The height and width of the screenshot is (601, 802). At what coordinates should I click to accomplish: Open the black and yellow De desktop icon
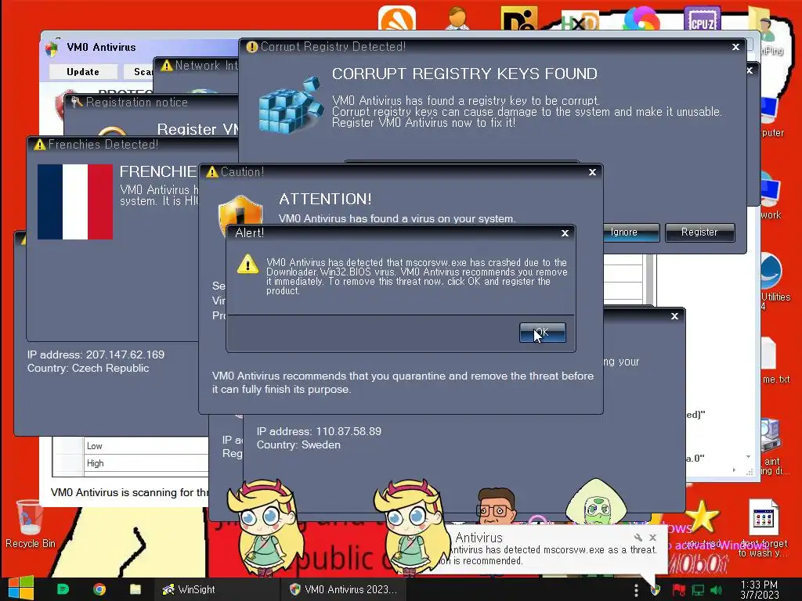tap(519, 19)
